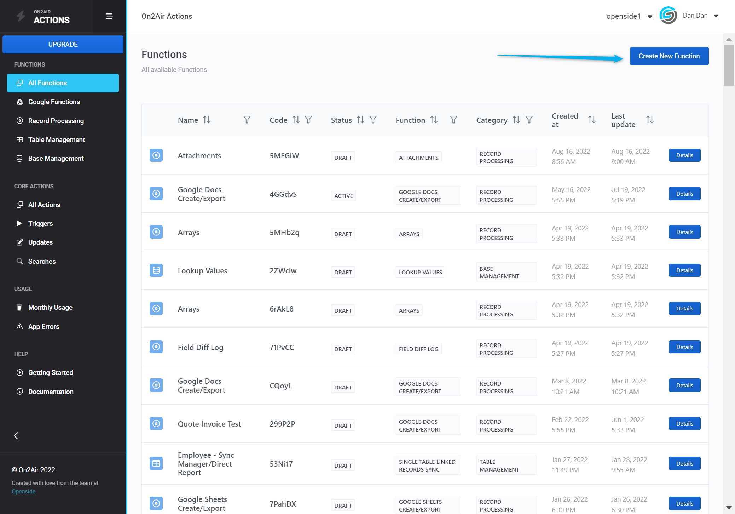The height and width of the screenshot is (514, 735).
Task: Click the Searches magnifier icon
Action: click(19, 261)
